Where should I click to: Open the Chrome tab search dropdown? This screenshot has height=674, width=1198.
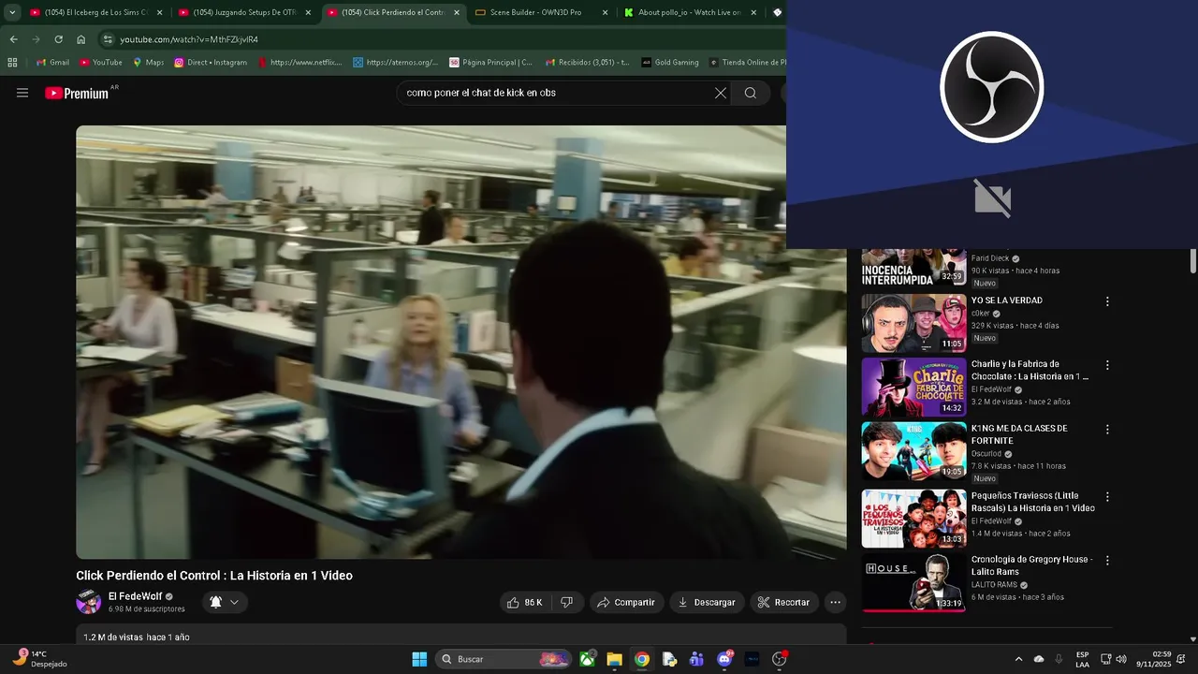(12, 12)
